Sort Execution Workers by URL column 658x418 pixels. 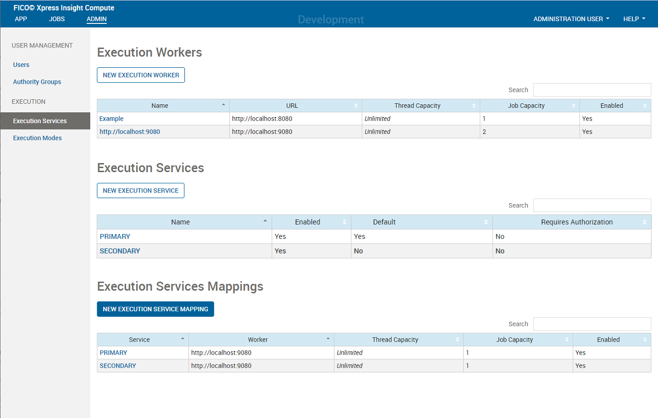click(x=296, y=106)
